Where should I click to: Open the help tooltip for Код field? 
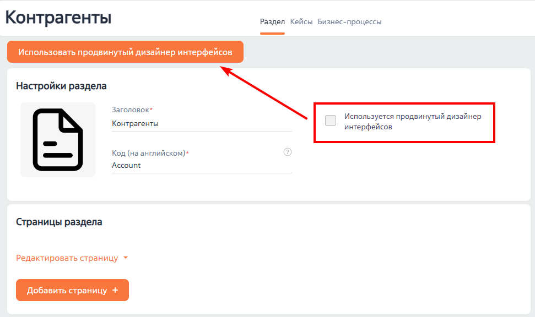287,152
